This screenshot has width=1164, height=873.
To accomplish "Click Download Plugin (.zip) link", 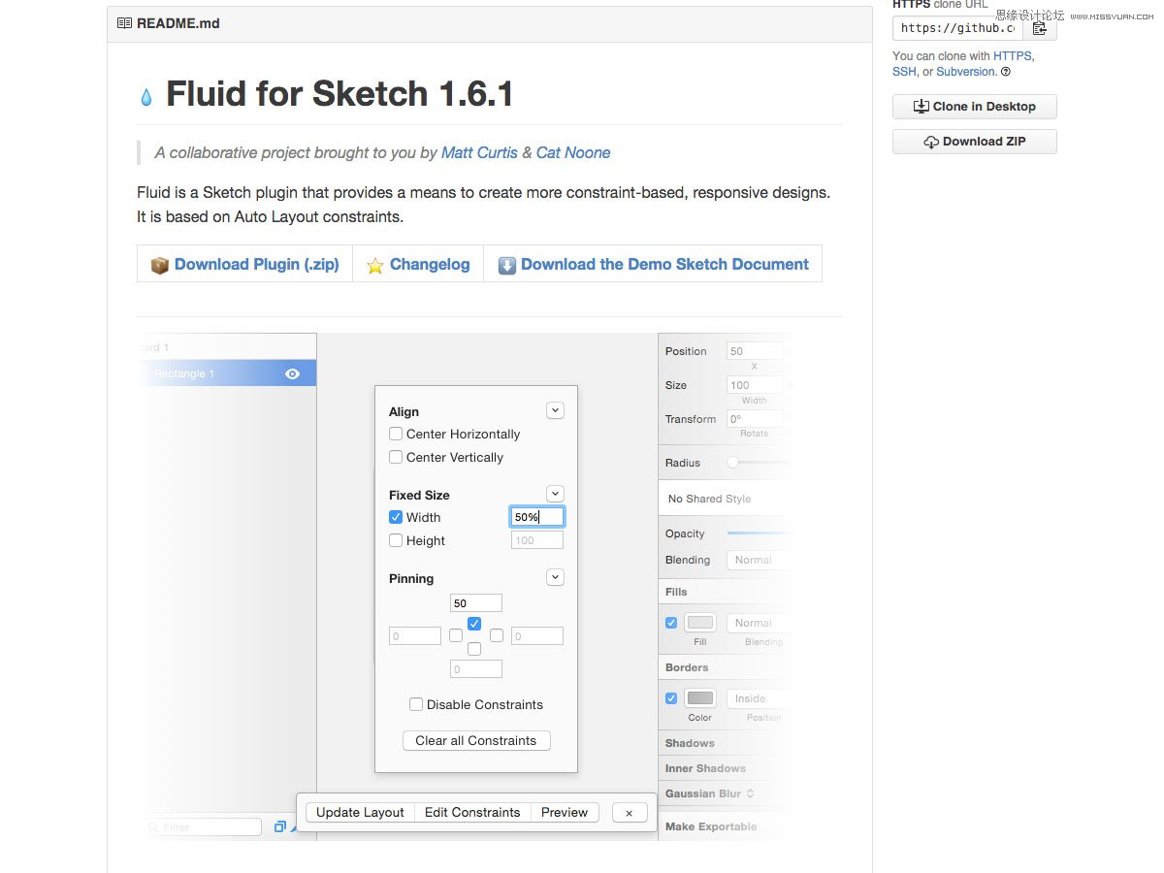I will [x=257, y=265].
